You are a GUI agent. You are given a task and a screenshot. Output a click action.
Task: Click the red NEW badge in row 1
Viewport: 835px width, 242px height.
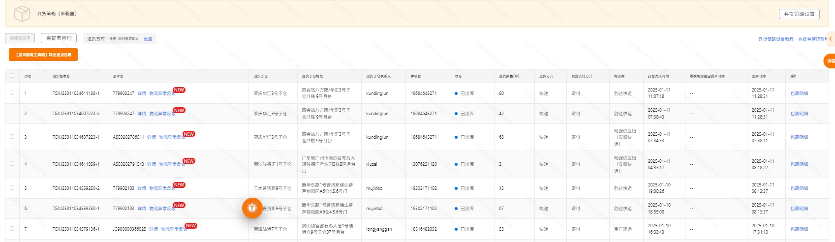pyautogui.click(x=179, y=90)
